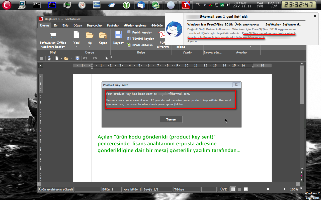This screenshot has width=321, height=200.
Task: Jump to previous page double-arrow button
Action: tap(302, 172)
